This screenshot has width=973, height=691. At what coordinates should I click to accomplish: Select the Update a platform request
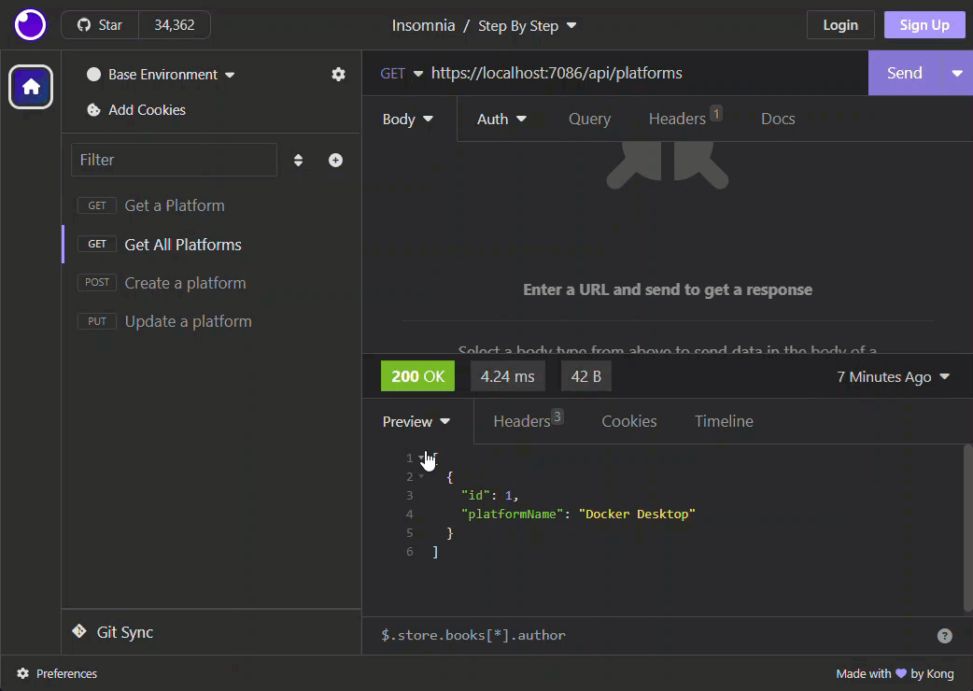click(212, 321)
